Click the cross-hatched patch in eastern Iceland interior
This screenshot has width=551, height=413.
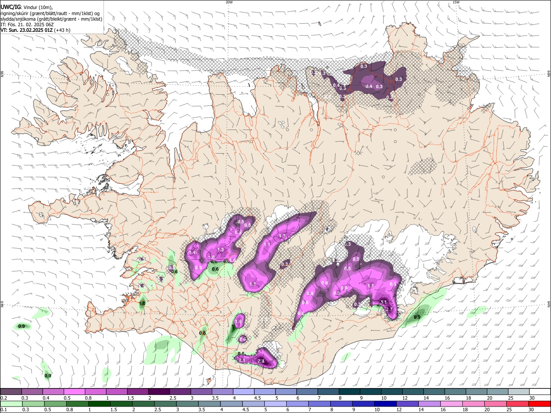423,166
